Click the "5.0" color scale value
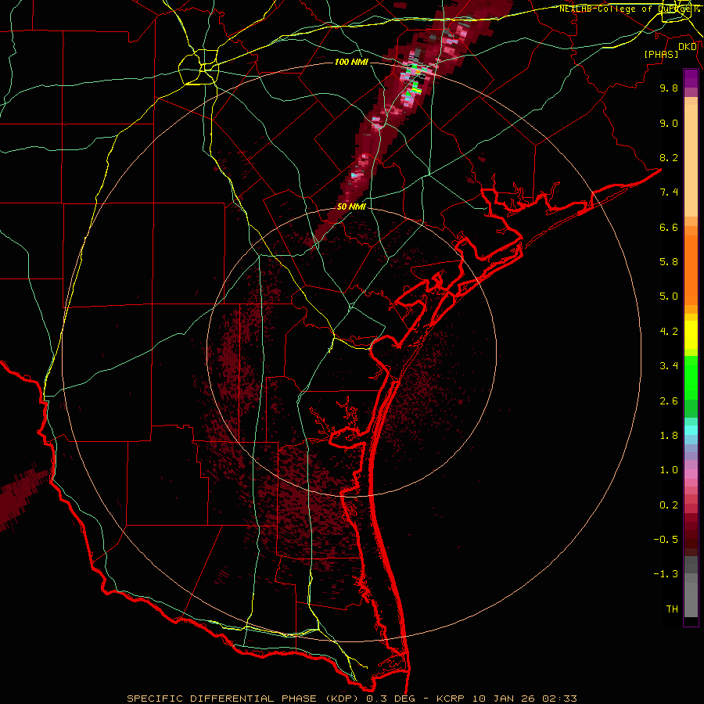The width and height of the screenshot is (704, 704). click(669, 296)
